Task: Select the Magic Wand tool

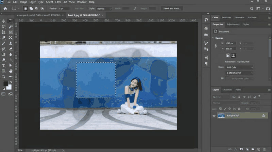Action: click(x=11, y=26)
